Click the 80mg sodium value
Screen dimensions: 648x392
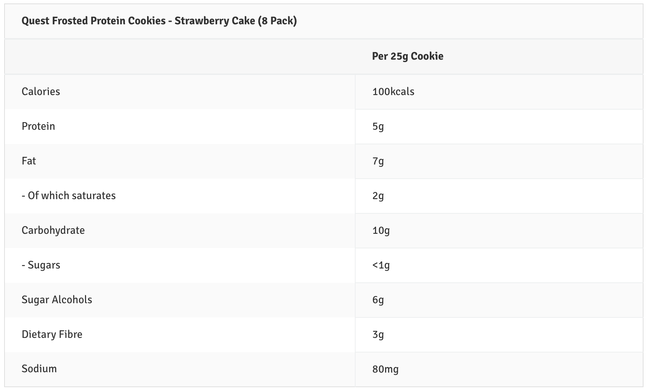[385, 369]
